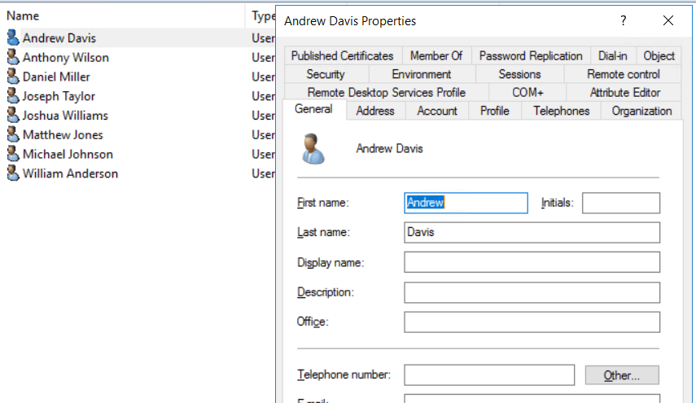Click the Other... telephone button
The width and height of the screenshot is (696, 403).
(x=622, y=375)
